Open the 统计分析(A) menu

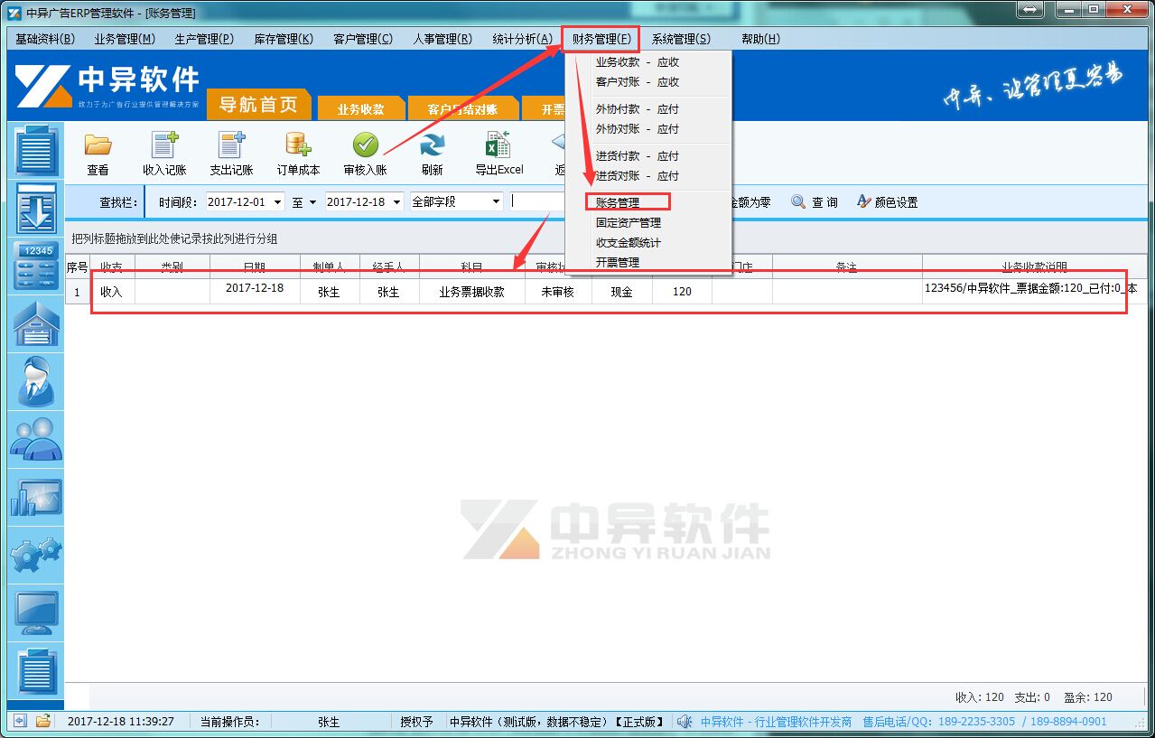click(522, 39)
